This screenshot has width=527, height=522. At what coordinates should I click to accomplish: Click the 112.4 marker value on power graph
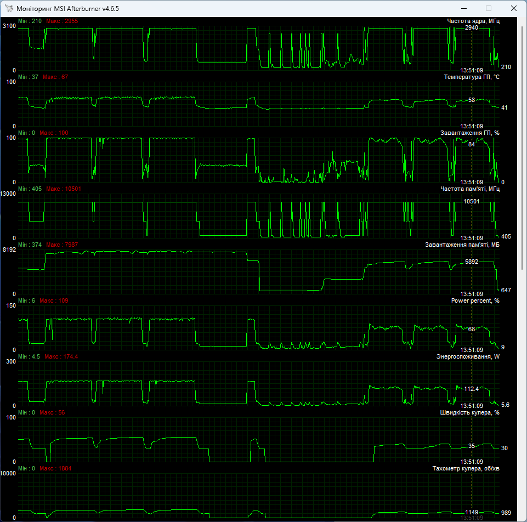472,389
